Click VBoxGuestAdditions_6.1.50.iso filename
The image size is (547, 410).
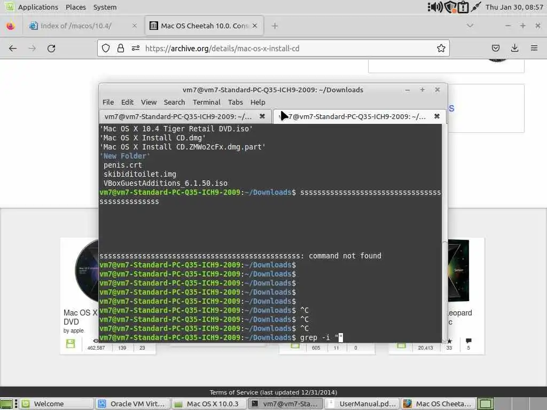pyautogui.click(x=166, y=183)
